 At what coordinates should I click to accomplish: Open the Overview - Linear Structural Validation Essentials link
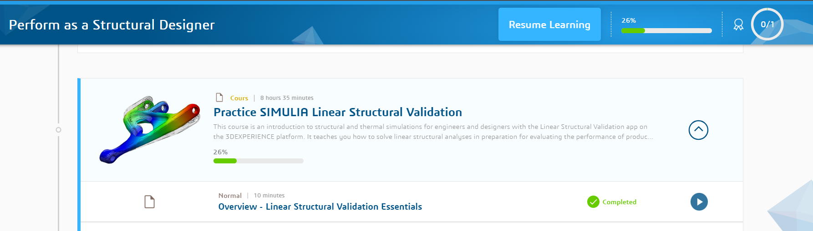coord(320,207)
